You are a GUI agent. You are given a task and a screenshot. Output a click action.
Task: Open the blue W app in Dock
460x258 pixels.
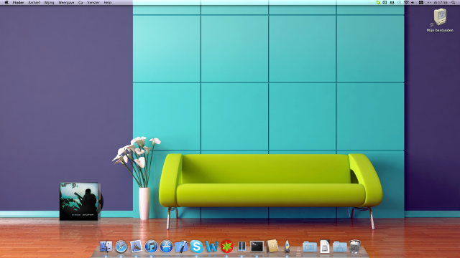click(211, 247)
